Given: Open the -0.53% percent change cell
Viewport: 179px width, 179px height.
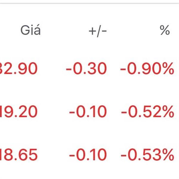Looking at the screenshot, I should coord(147,155).
